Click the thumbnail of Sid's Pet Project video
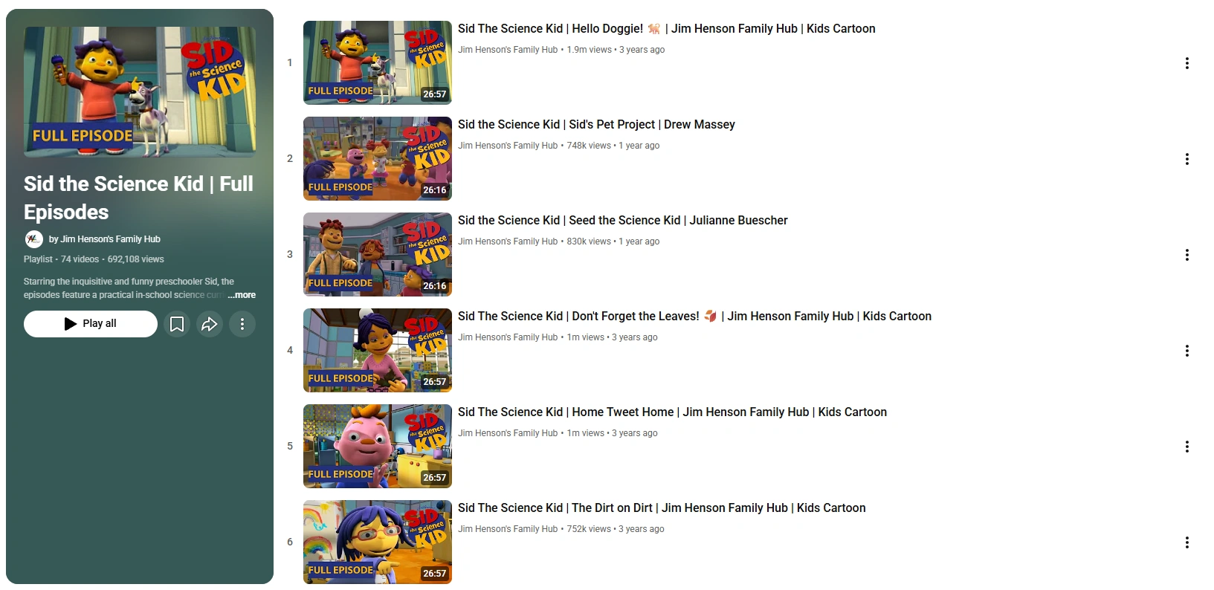This screenshot has width=1214, height=590. pyautogui.click(x=378, y=159)
